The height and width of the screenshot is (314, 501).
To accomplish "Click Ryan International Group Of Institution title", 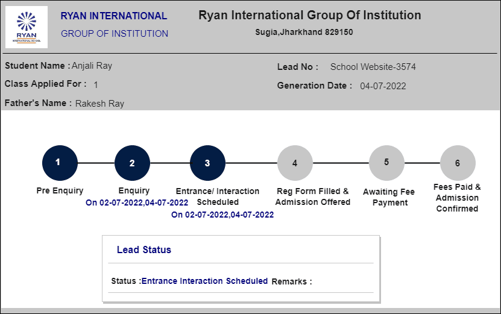I will [x=310, y=15].
